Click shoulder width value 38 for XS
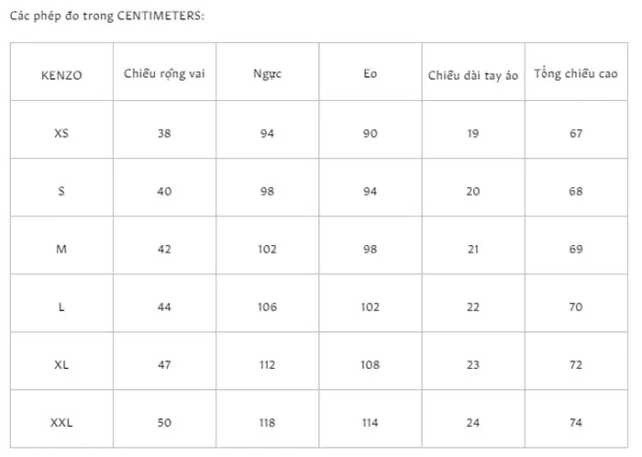This screenshot has width=642, height=457. pos(164,133)
